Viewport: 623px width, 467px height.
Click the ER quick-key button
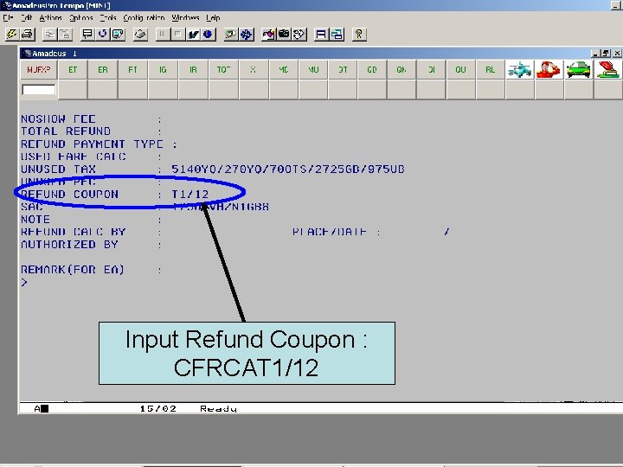pyautogui.click(x=102, y=69)
